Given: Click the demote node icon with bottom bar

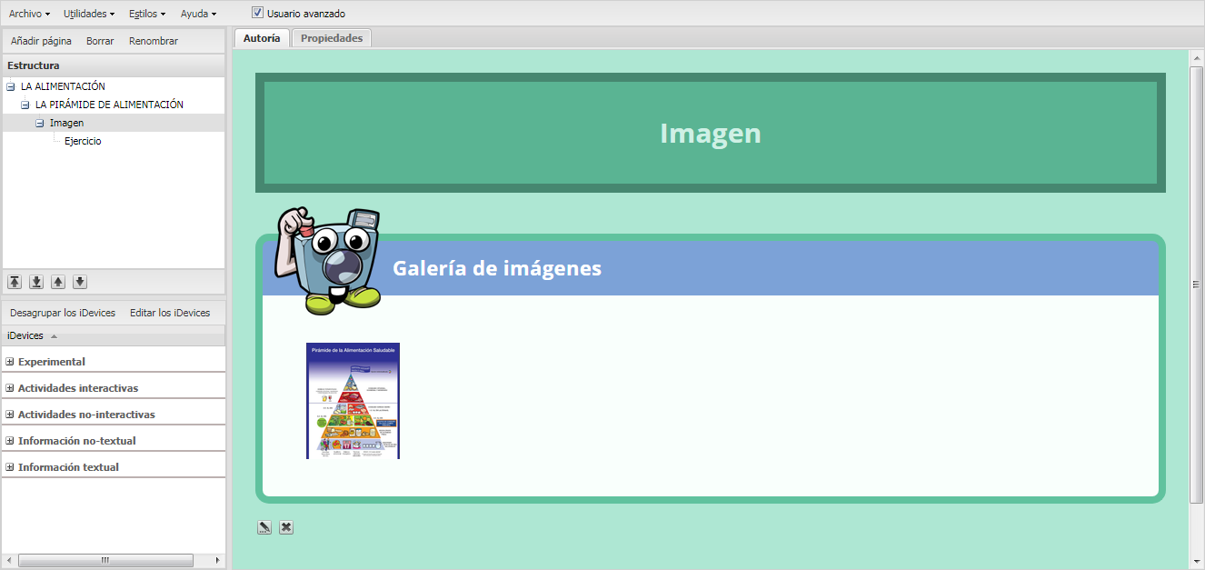Looking at the screenshot, I should (36, 282).
